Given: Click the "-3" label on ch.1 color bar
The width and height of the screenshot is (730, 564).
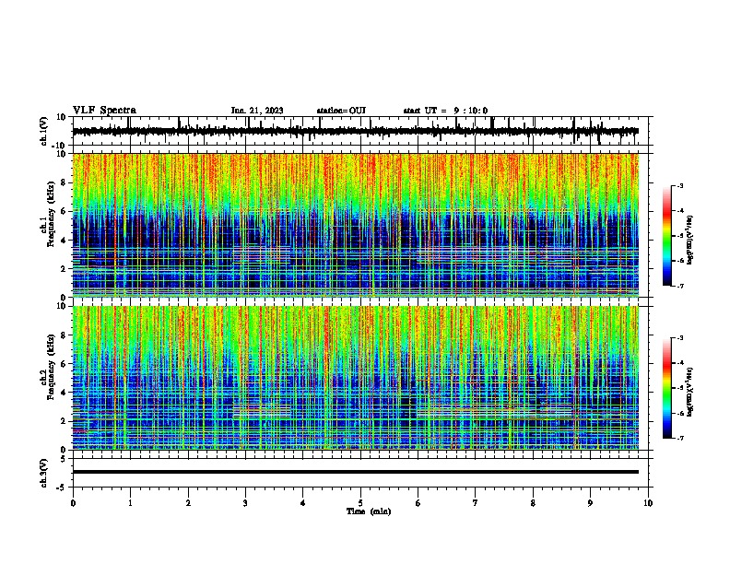Looking at the screenshot, I should (679, 185).
